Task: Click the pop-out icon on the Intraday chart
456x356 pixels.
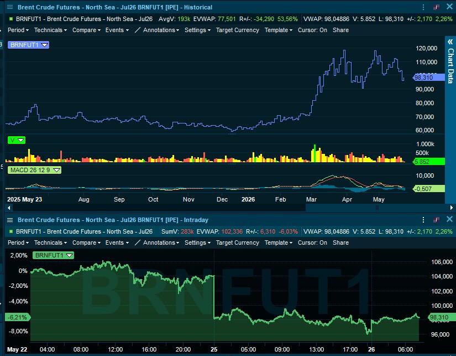Action: click(436, 220)
